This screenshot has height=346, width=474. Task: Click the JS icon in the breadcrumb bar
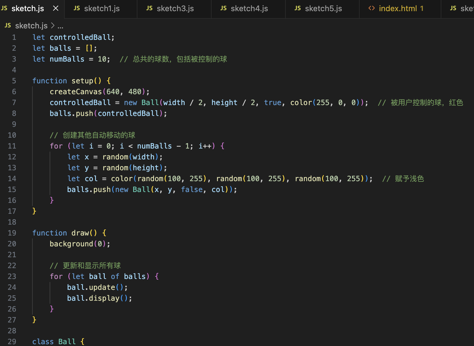tap(8, 25)
